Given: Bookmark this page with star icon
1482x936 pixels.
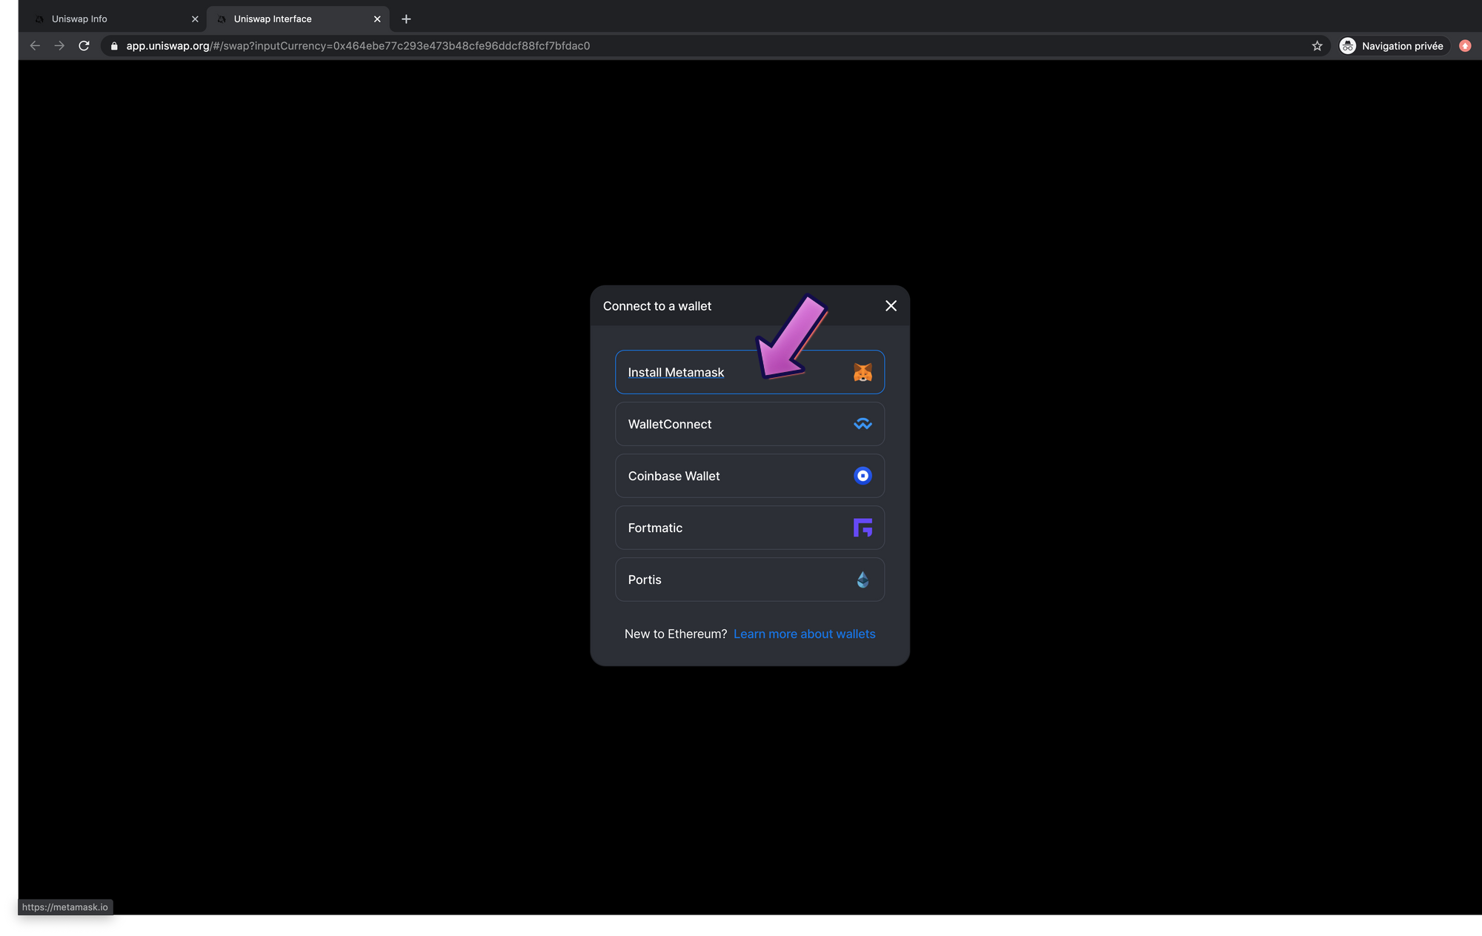Looking at the screenshot, I should tap(1317, 46).
